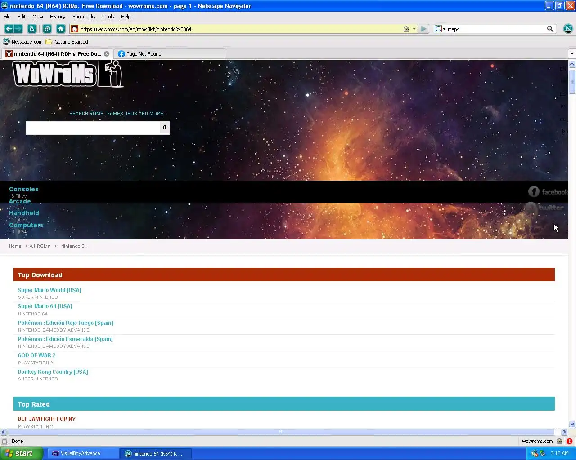576x460 pixels.
Task: Open the address bar history dropdown
Action: pyautogui.click(x=414, y=29)
